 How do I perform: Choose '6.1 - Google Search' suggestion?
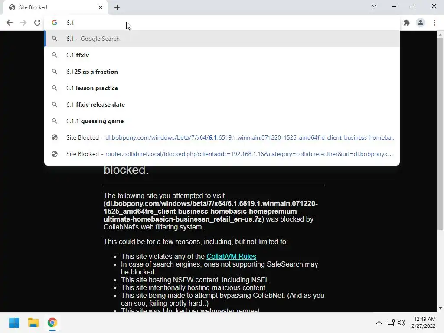pyautogui.click(x=222, y=39)
